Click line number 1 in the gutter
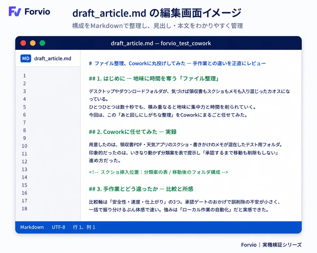The width and height of the screenshot is (317, 253). (25, 76)
